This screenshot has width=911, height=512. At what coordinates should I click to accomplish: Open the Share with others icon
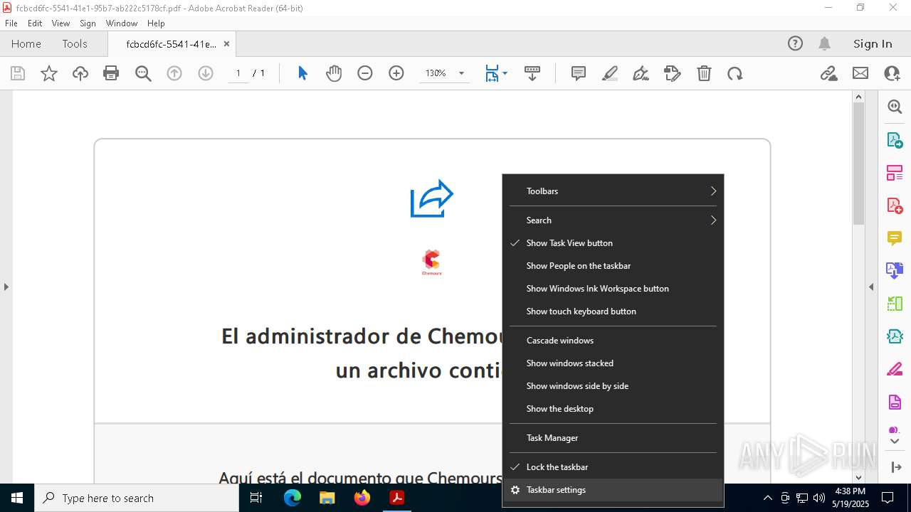point(892,73)
